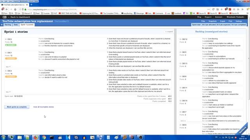Select the Sprint 1 (current) tab
Screen dimensions: 250x140
tap(27, 25)
